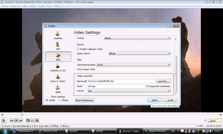Screen dimensions: 223x134
Task: Click the Cancel button in dialog
Action: (170, 100)
